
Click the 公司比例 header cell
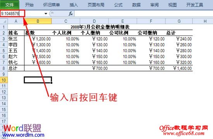click(x=122, y=33)
